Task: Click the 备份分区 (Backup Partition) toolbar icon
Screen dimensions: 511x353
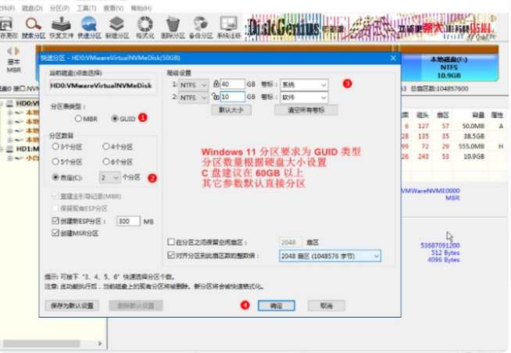Action: pos(200,27)
